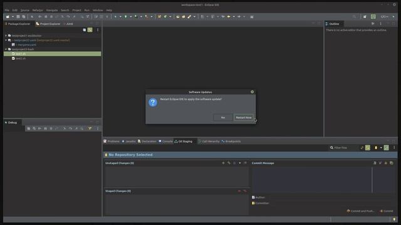Click the New Java Class toolbar icon
Image resolution: width=401 pixels, height=225 pixels.
pyautogui.click(x=165, y=17)
